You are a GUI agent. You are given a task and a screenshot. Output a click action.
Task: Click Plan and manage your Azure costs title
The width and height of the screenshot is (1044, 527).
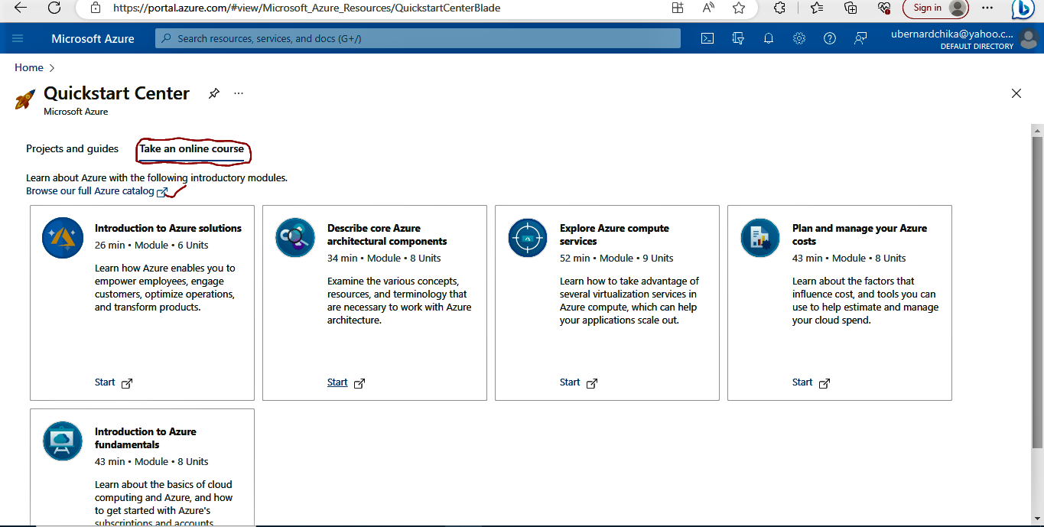[x=860, y=235]
